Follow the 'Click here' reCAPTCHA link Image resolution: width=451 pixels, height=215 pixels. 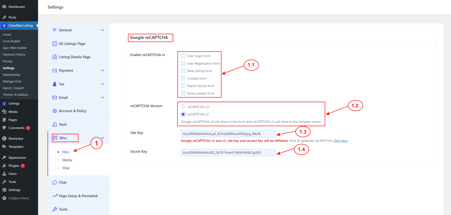click(340, 141)
